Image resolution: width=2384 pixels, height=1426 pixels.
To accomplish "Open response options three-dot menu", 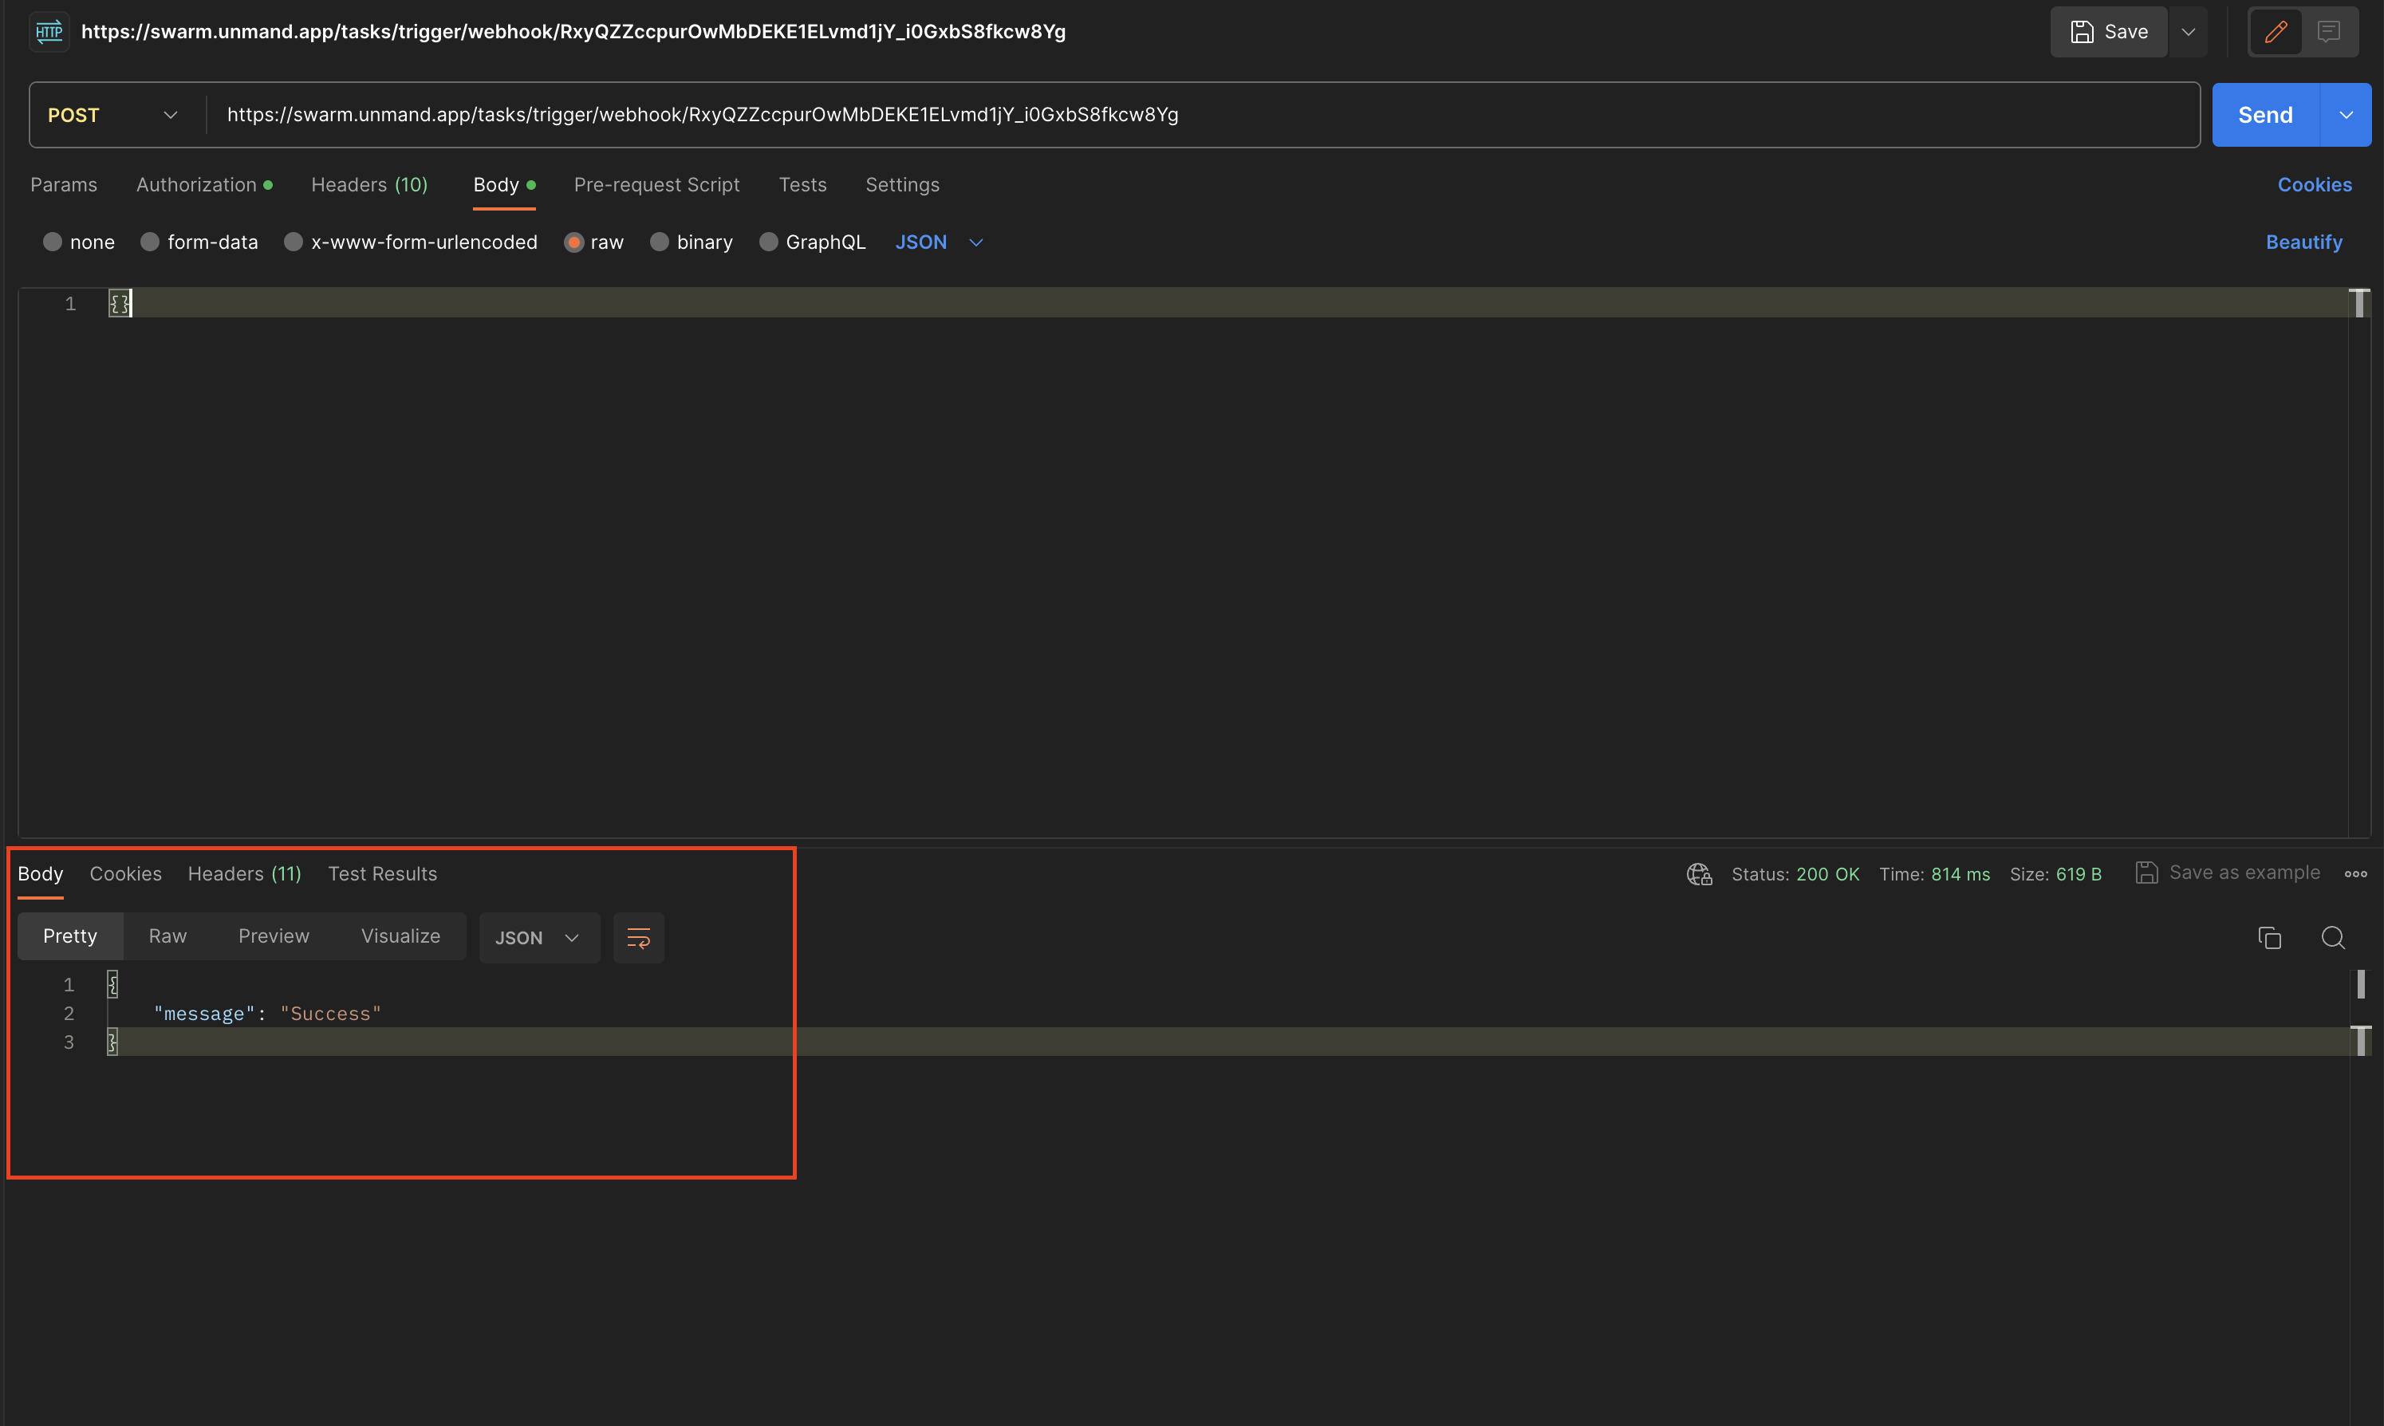I will click(2356, 873).
